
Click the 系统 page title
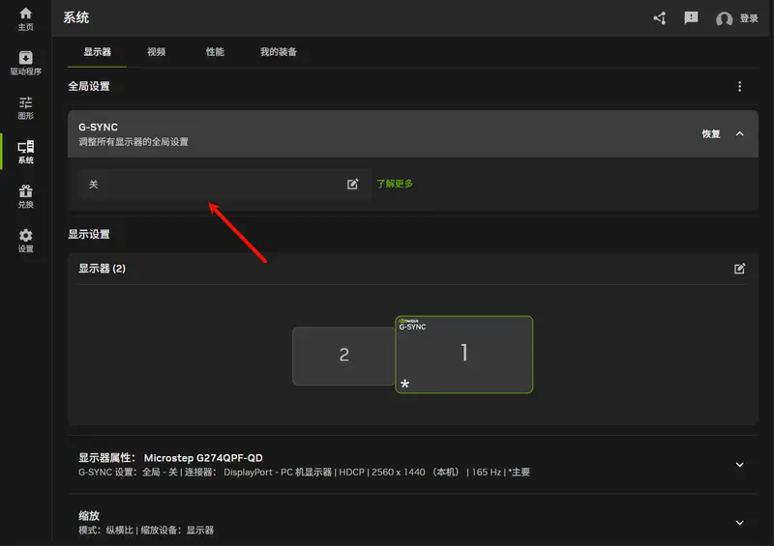coord(76,17)
